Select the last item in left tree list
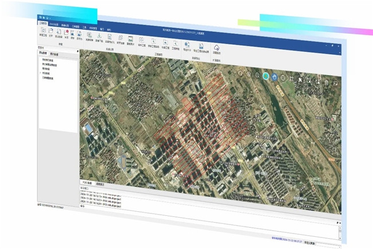 tap(48, 77)
